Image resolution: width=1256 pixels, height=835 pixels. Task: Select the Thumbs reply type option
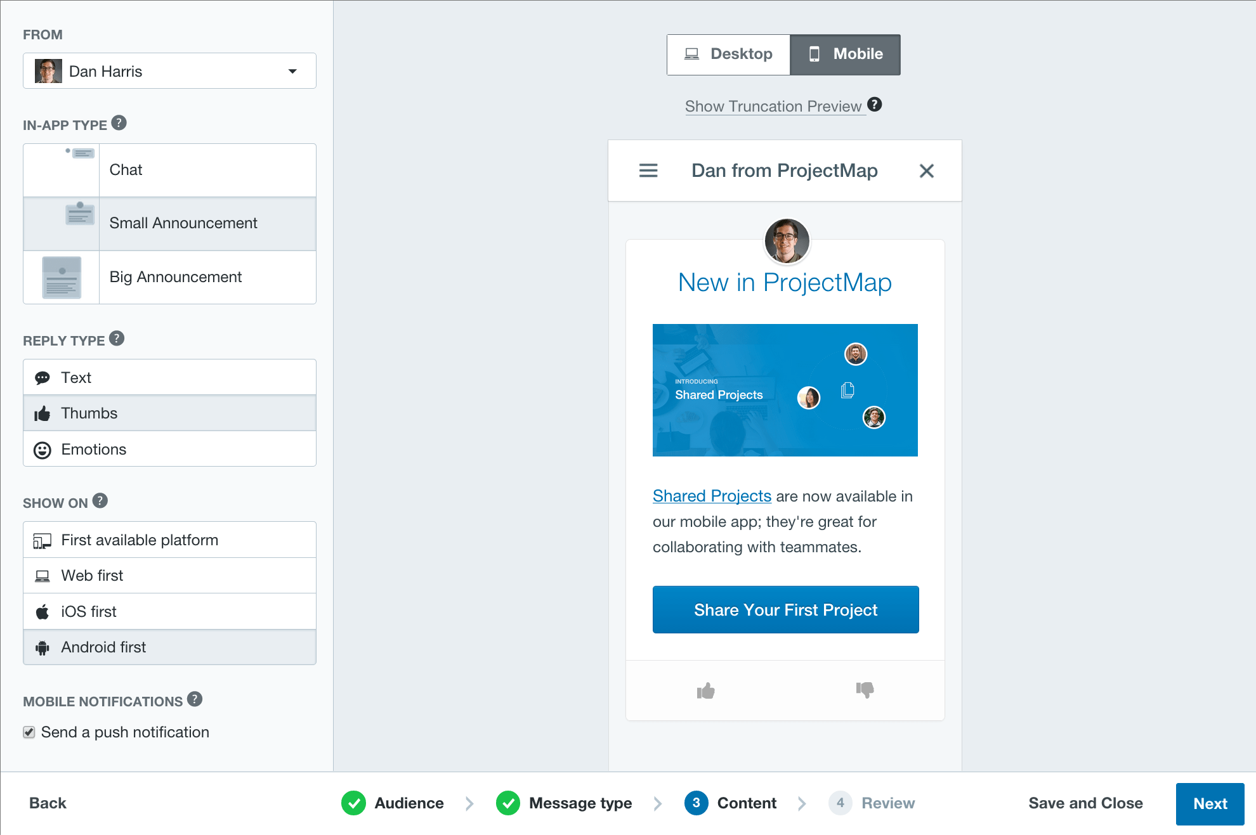(x=171, y=412)
